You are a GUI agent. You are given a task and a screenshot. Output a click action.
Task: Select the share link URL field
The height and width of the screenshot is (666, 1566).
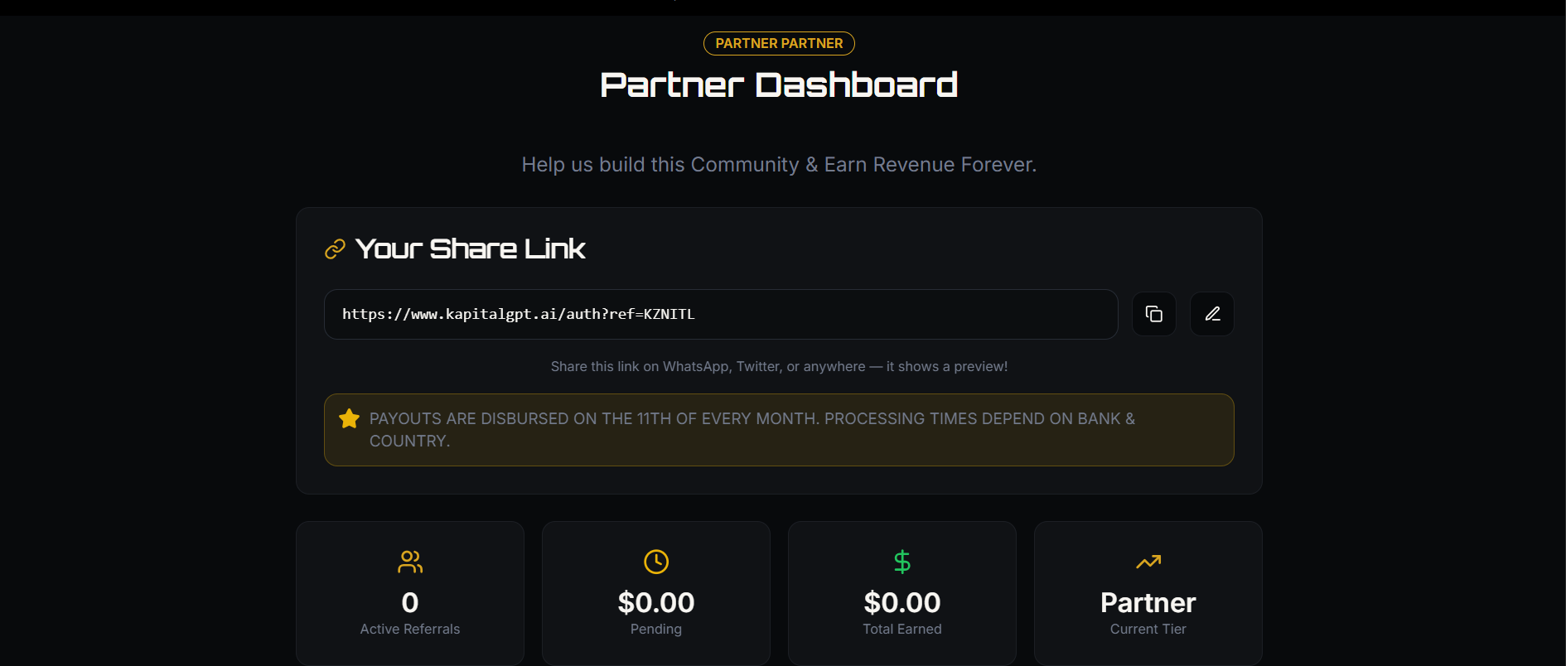[721, 314]
